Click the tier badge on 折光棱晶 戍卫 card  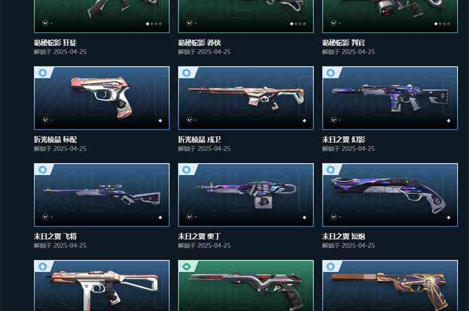coord(186,73)
